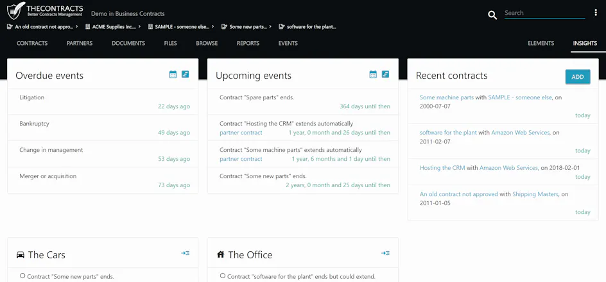Open breadcrumb 'An old contract not appro...'
Image resolution: width=606 pixels, height=282 pixels.
(42, 27)
